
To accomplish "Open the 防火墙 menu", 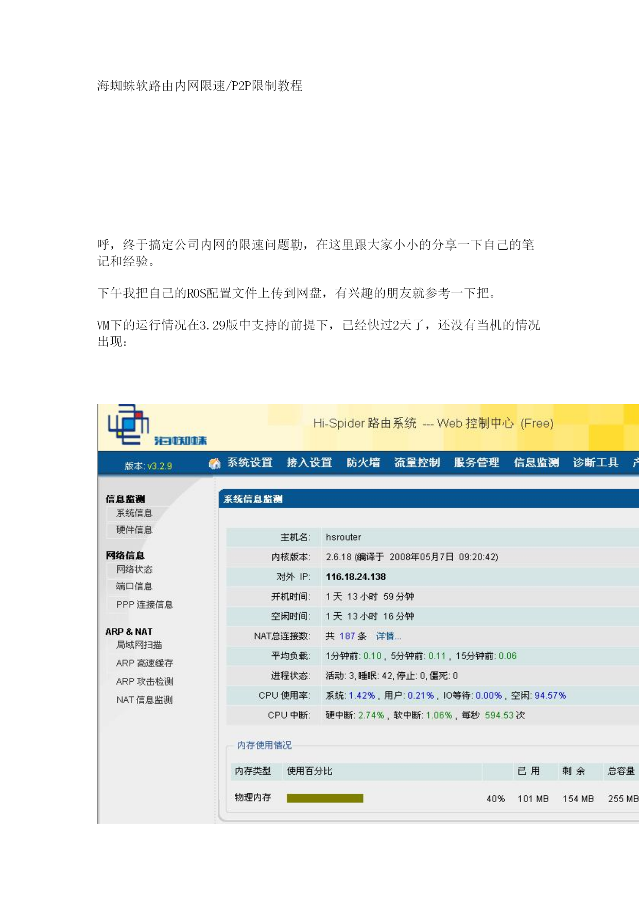I will [363, 463].
